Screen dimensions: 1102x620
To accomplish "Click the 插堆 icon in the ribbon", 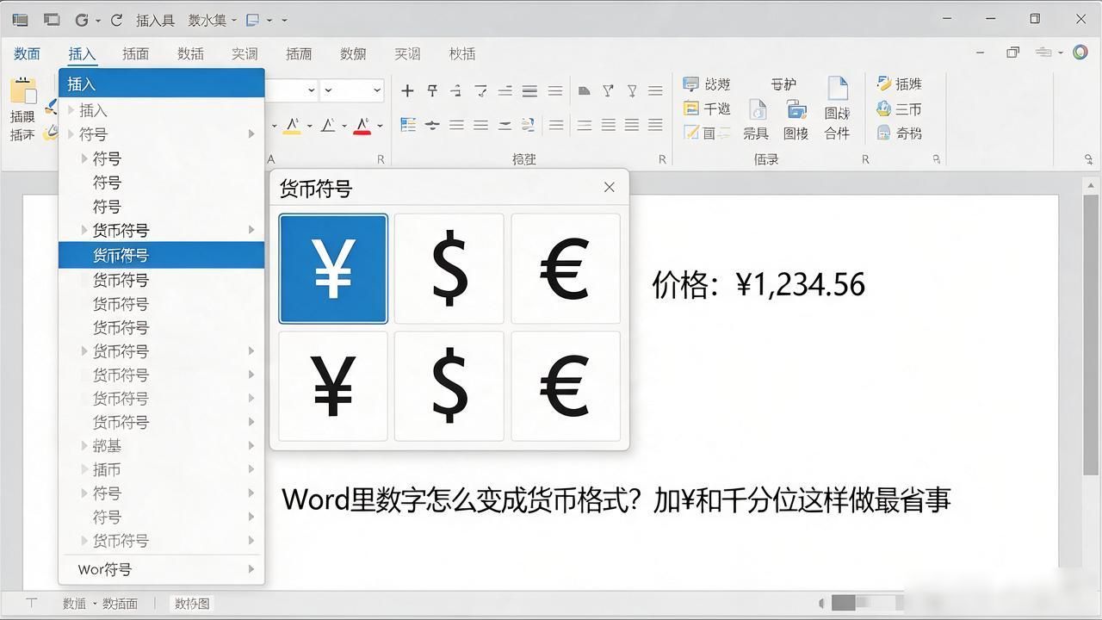I will tap(884, 84).
